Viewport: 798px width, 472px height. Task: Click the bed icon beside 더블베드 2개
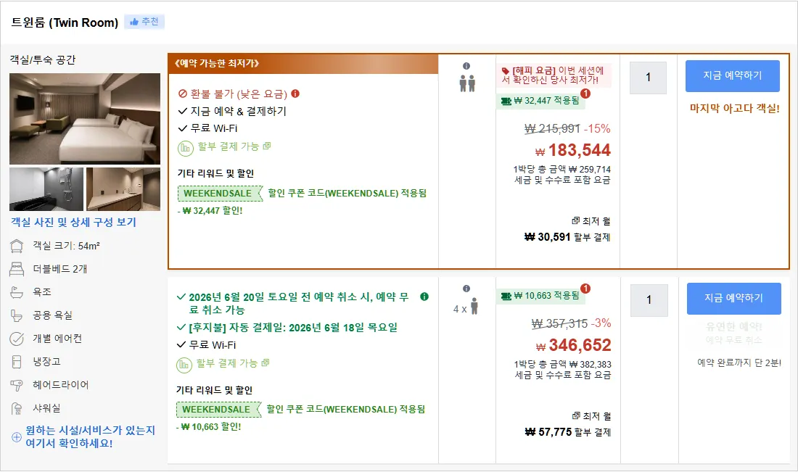[x=17, y=269]
